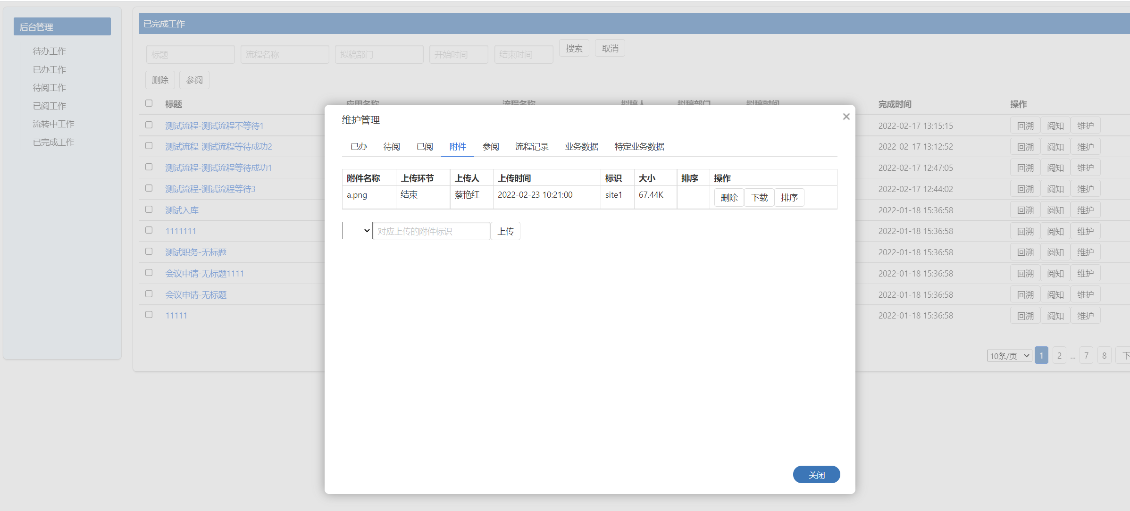Check the box for 1111111 row

tap(149, 230)
